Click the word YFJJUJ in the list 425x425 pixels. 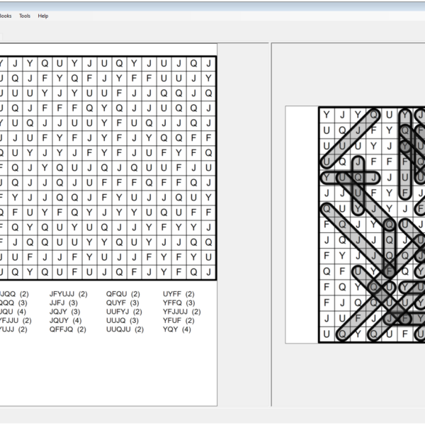click(x=176, y=312)
